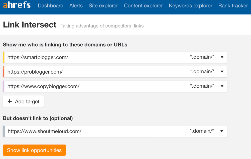
Task: Go to Alerts in navigation
Action: [76, 6]
